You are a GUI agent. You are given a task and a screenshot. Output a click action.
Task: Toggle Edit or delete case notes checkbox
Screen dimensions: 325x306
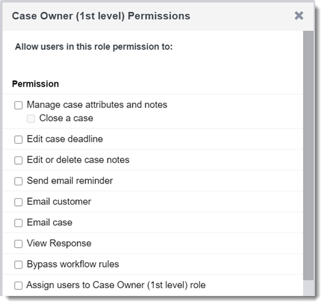click(x=19, y=160)
